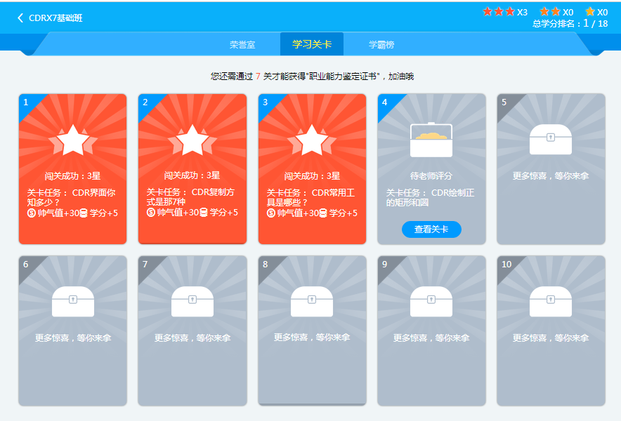Open level 10 locked card
The width and height of the screenshot is (621, 421).
point(551,330)
